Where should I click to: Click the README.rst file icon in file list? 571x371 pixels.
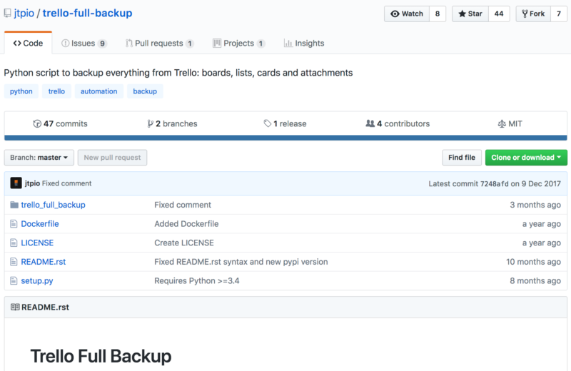click(x=14, y=261)
